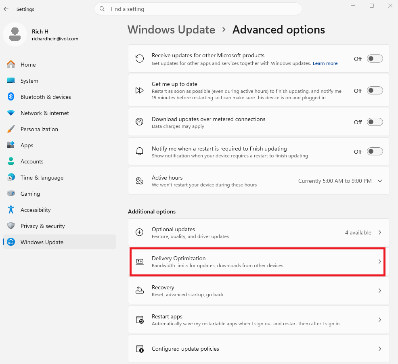398x364 pixels.
Task: Toggle Notify me when restart is required
Action: click(375, 151)
